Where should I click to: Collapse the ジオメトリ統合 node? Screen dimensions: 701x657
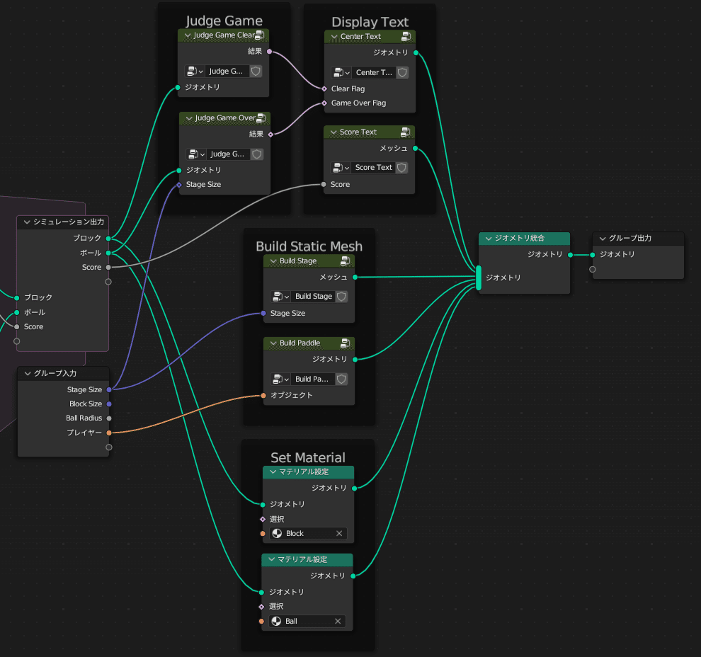tap(489, 239)
